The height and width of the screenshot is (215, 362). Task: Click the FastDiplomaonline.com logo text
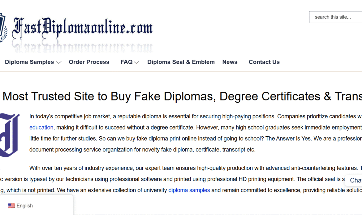tap(82, 29)
